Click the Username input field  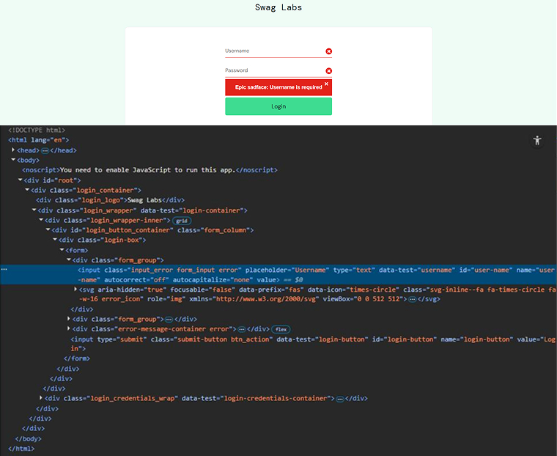click(278, 51)
